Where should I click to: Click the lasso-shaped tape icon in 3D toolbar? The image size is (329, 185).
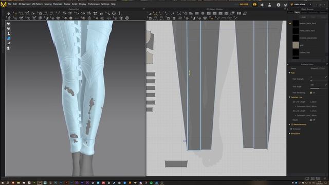114,13
